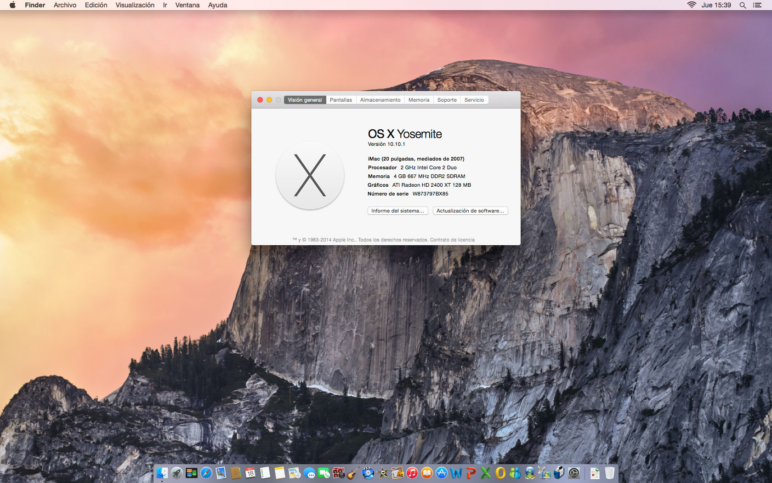
Task: Open Microsoft Messenger people icon
Action: (515, 473)
